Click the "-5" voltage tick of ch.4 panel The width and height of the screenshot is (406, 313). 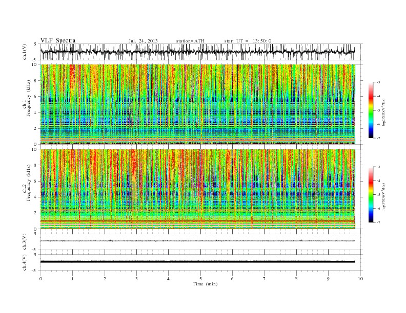coord(35,271)
